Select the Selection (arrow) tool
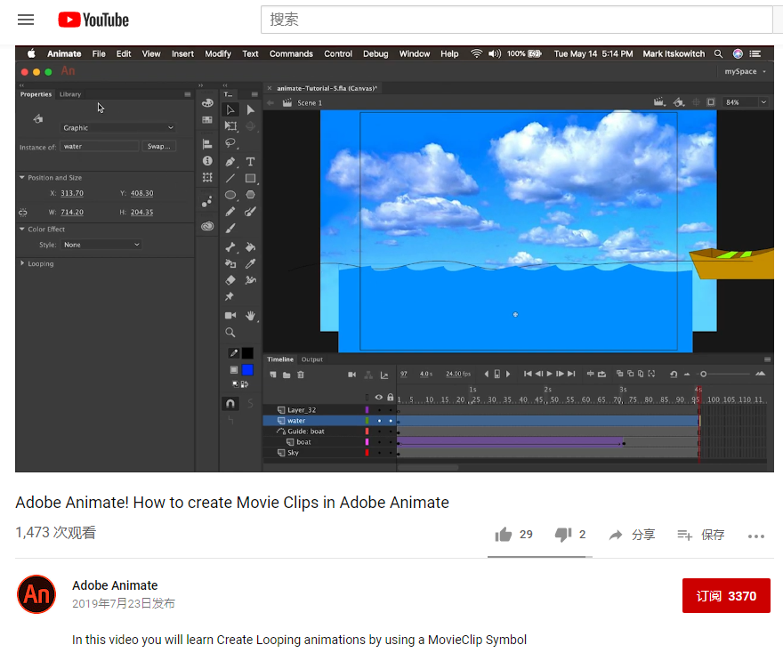The width and height of the screenshot is (783, 661). 230,109
